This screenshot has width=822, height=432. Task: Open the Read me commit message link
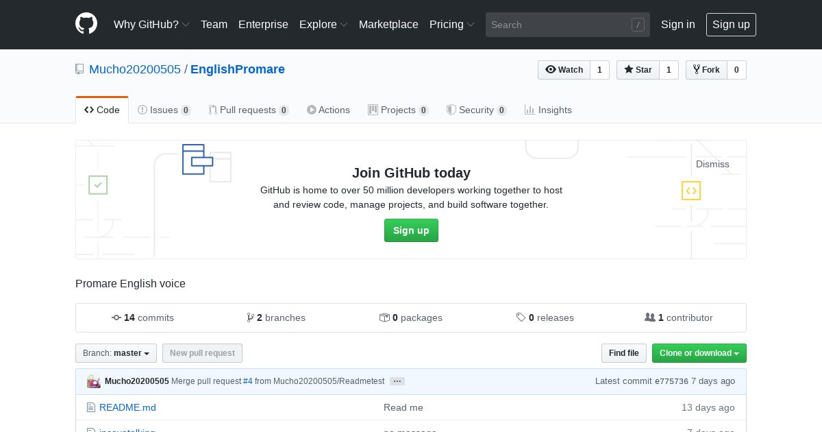pos(403,407)
